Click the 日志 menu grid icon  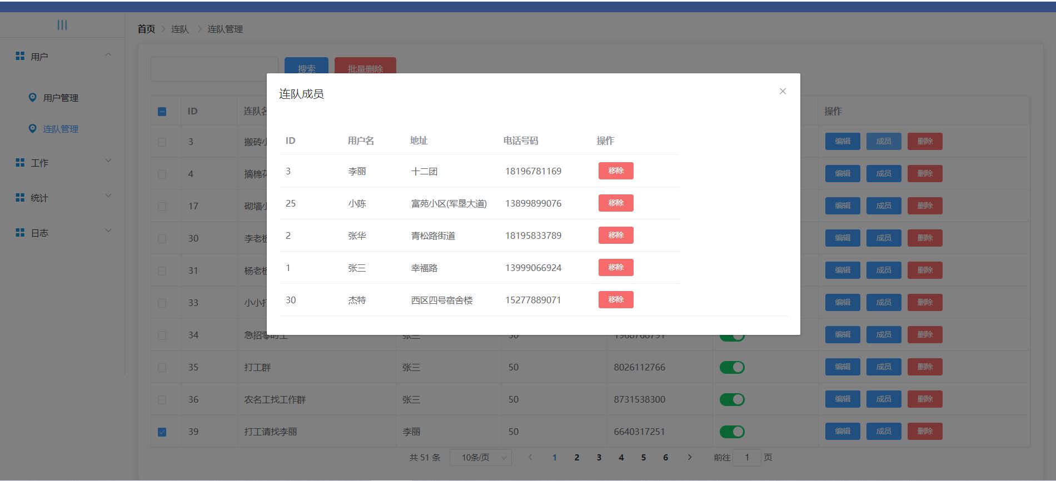pyautogui.click(x=20, y=232)
